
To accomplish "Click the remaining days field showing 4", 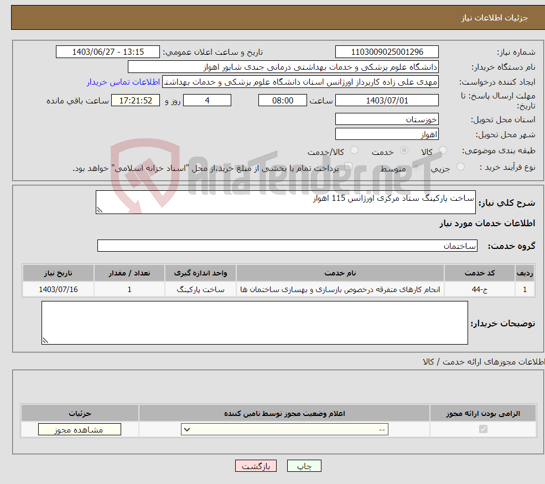I will tap(207, 101).
